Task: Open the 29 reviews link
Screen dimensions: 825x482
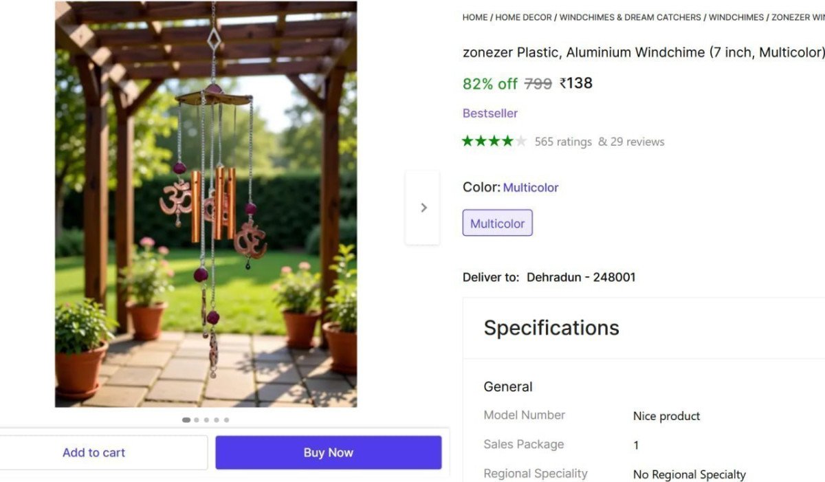Action: pyautogui.click(x=639, y=142)
